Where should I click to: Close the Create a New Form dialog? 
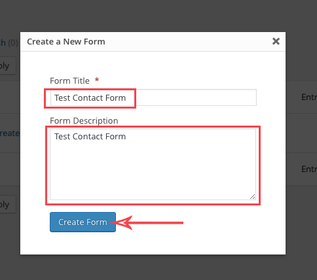(276, 41)
